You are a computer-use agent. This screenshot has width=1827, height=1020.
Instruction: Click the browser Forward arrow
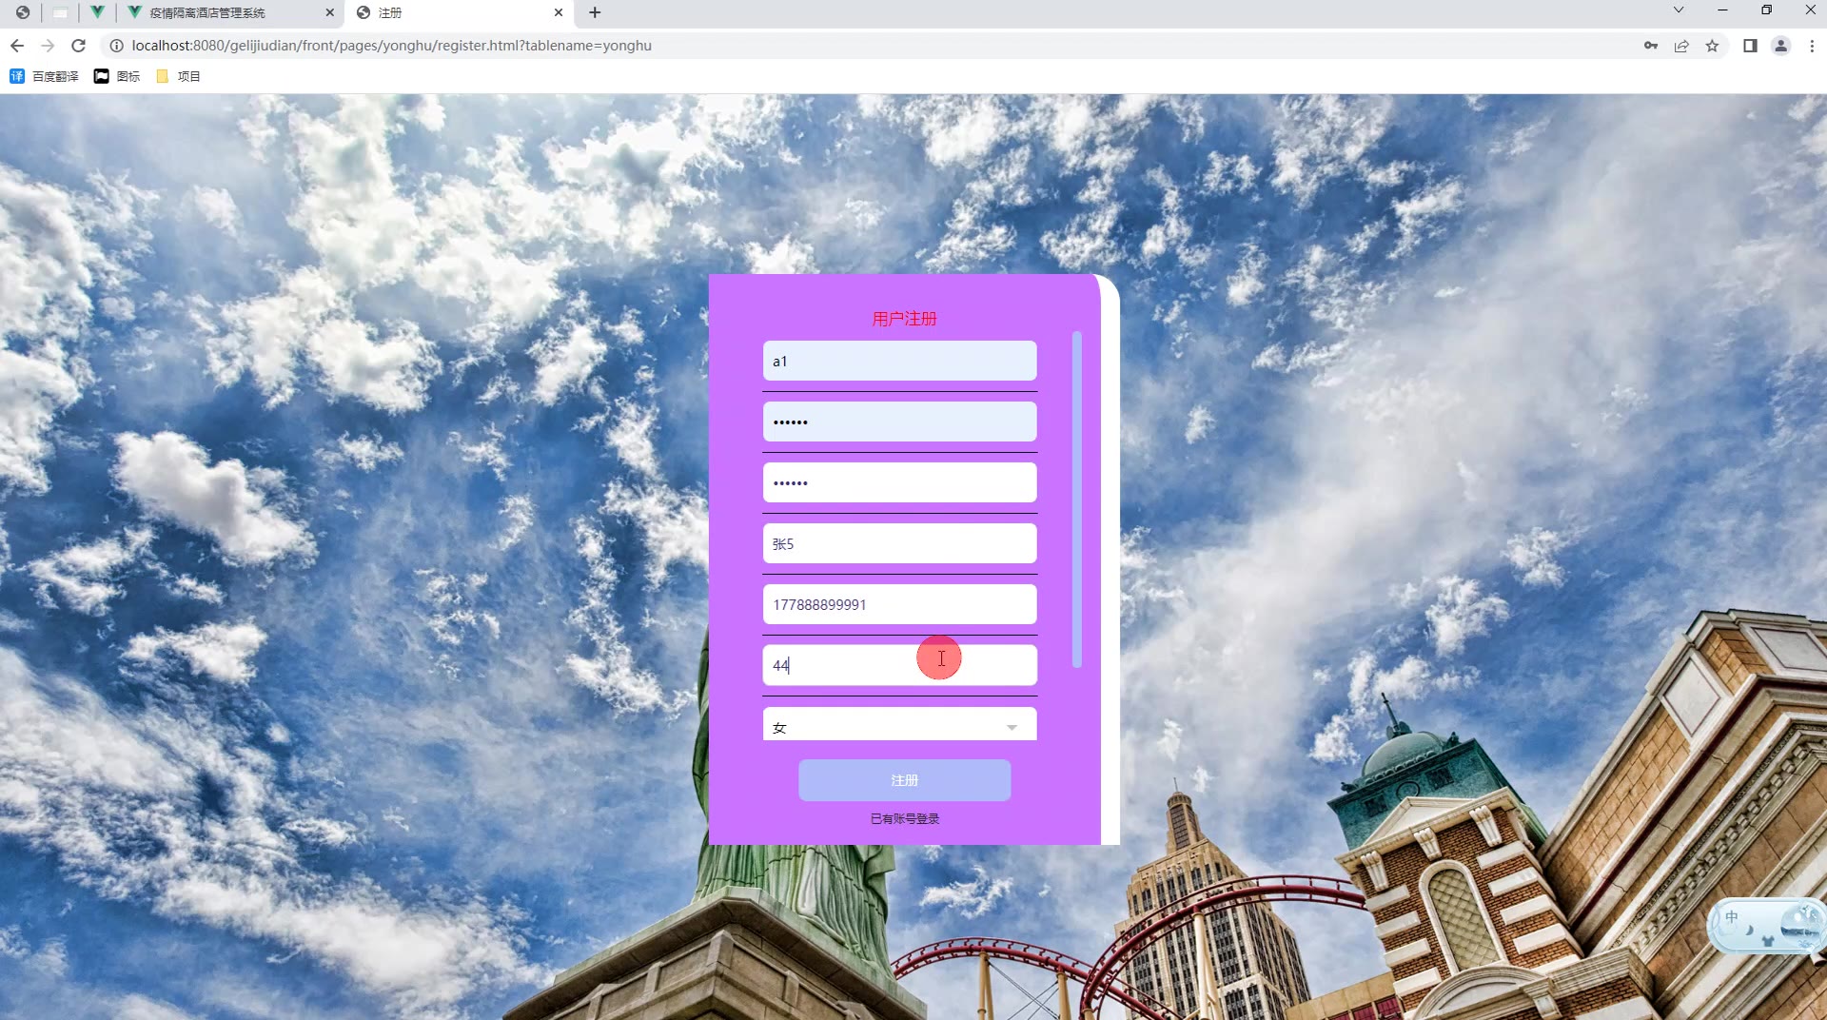coord(48,46)
